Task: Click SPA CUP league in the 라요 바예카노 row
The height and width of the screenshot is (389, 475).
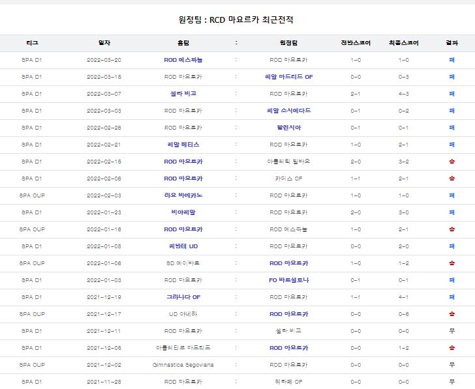Action: pyautogui.click(x=32, y=195)
